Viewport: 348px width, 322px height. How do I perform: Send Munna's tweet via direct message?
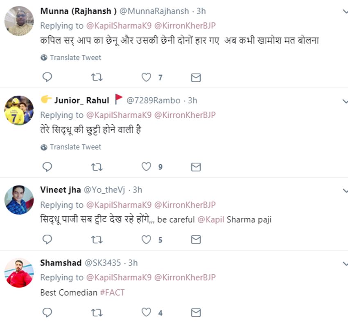point(196,77)
